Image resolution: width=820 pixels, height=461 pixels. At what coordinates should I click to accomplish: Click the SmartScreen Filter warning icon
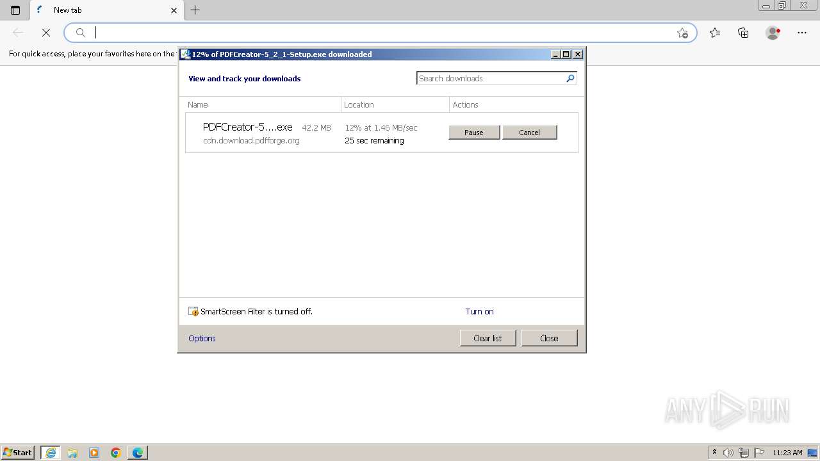[x=193, y=312]
